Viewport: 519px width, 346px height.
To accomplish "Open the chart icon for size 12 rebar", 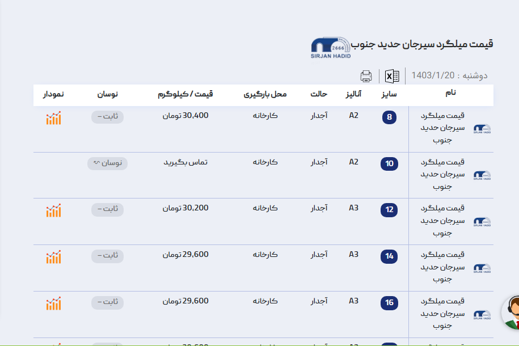I will tap(54, 210).
